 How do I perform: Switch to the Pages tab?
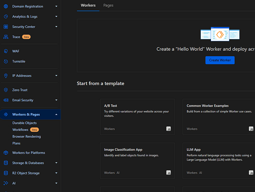click(108, 5)
